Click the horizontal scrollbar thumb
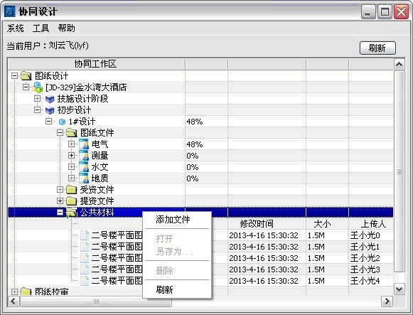The width and height of the screenshot is (413, 315). click(x=96, y=301)
